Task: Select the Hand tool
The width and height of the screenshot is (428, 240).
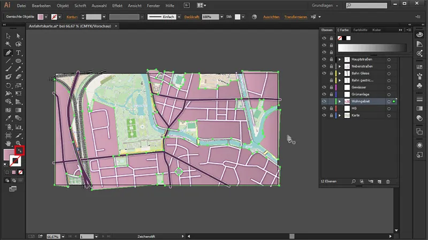Action: (x=8, y=143)
